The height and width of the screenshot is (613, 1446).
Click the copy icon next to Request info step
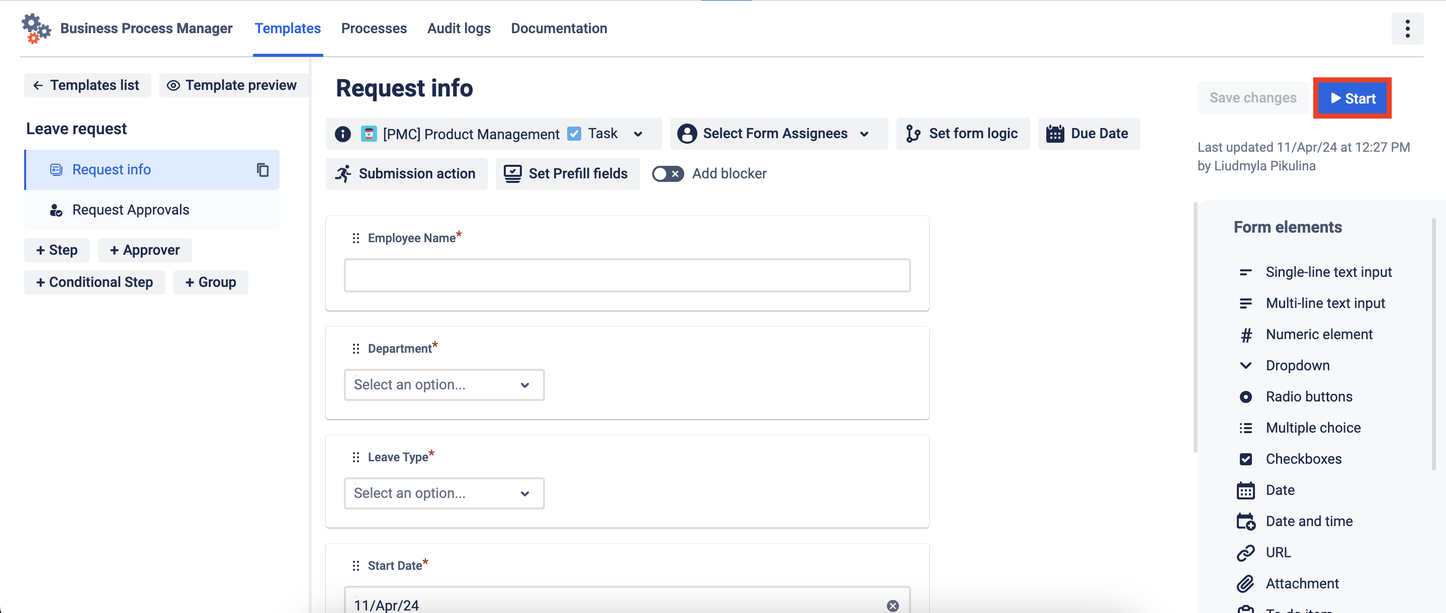click(x=262, y=169)
